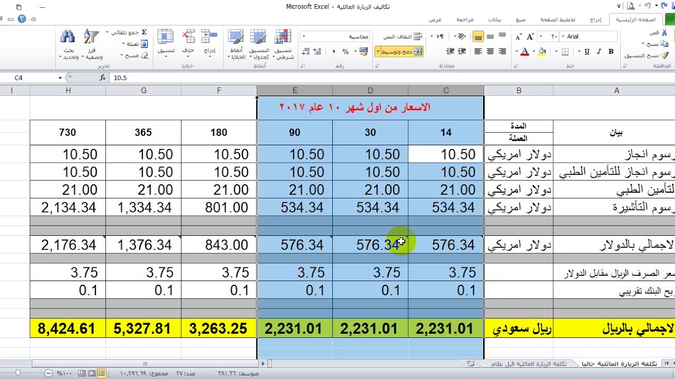Open the fill color dropdown arrow
The width and height of the screenshot is (675, 379).
click(535, 52)
